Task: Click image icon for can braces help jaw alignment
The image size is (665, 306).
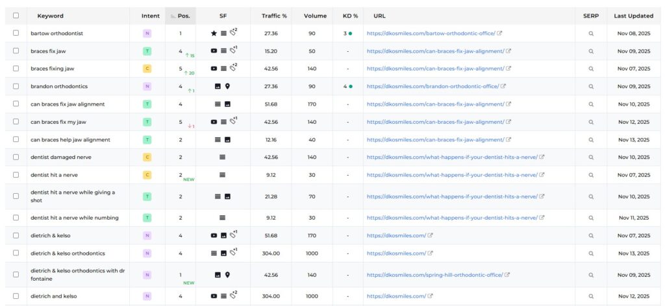Action: point(227,139)
